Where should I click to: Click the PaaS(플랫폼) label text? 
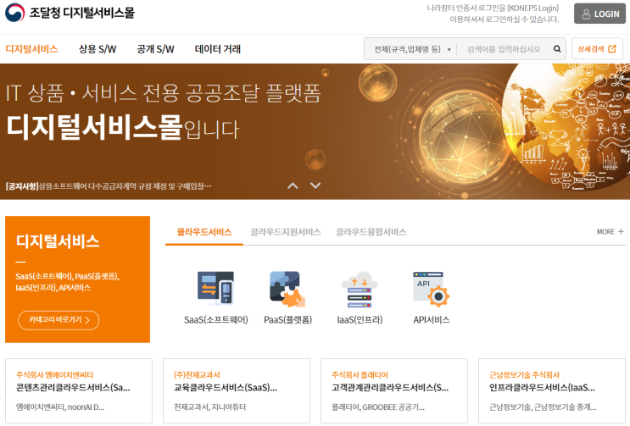click(287, 319)
